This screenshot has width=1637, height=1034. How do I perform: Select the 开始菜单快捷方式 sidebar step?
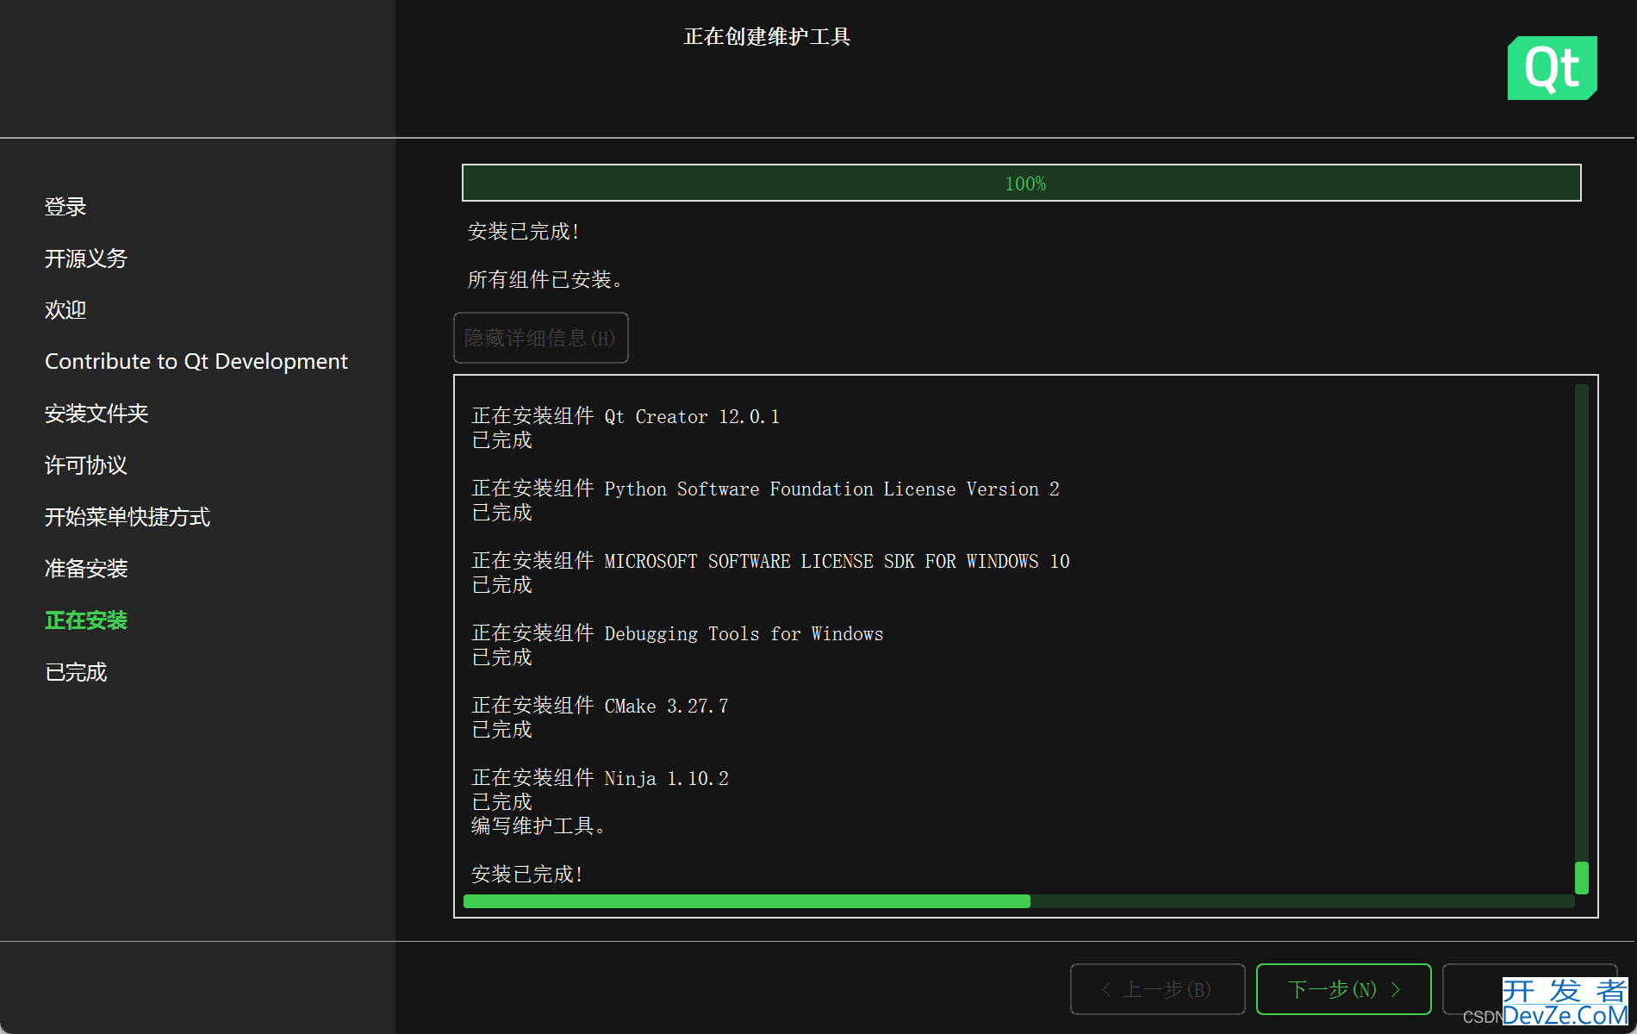tap(128, 517)
